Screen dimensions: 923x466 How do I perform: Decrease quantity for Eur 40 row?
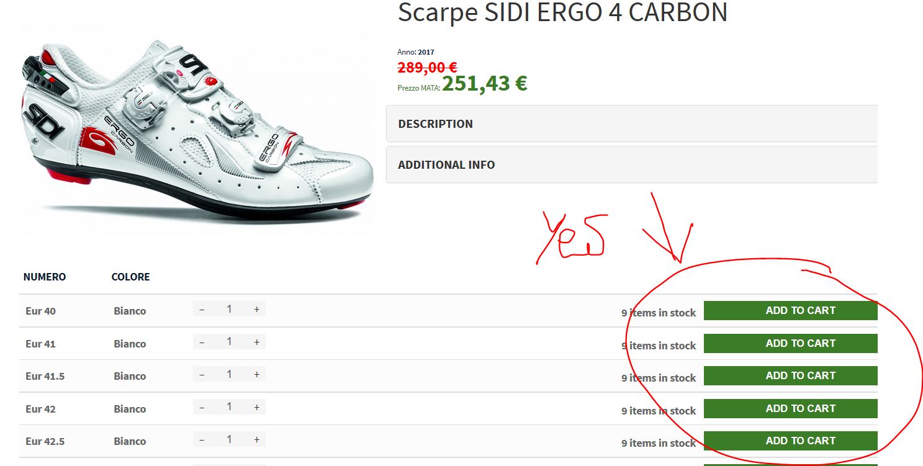[202, 309]
